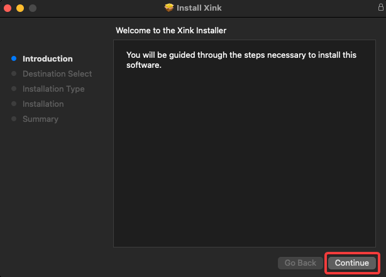
Task: Click the Install Xink window title
Action: pyautogui.click(x=199, y=8)
